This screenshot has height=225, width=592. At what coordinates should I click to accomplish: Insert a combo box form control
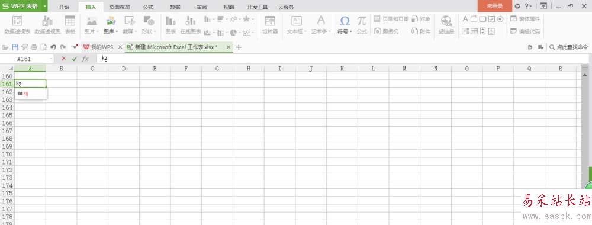click(474, 31)
